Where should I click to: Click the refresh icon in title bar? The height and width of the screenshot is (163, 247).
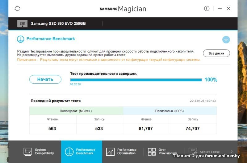point(17,9)
